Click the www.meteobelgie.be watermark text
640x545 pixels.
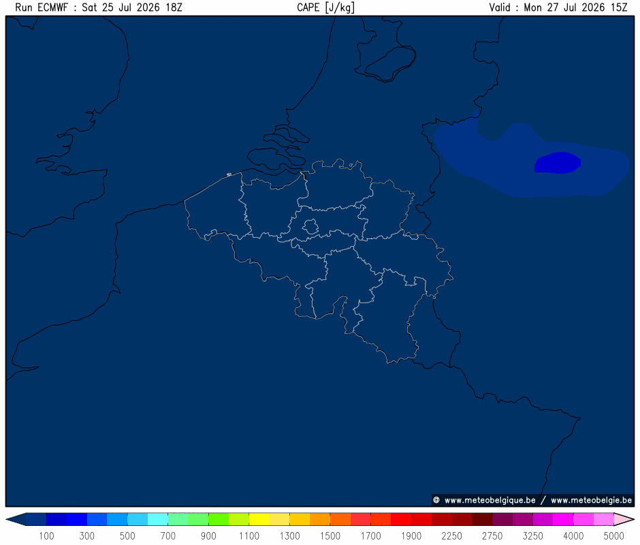(591, 501)
